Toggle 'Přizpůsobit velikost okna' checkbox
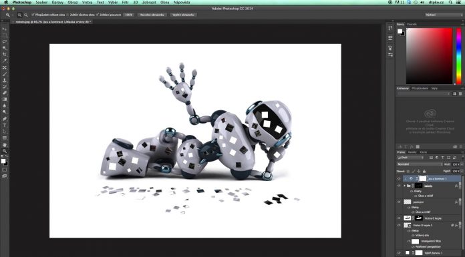The width and height of the screenshot is (465, 257). (x=33, y=15)
